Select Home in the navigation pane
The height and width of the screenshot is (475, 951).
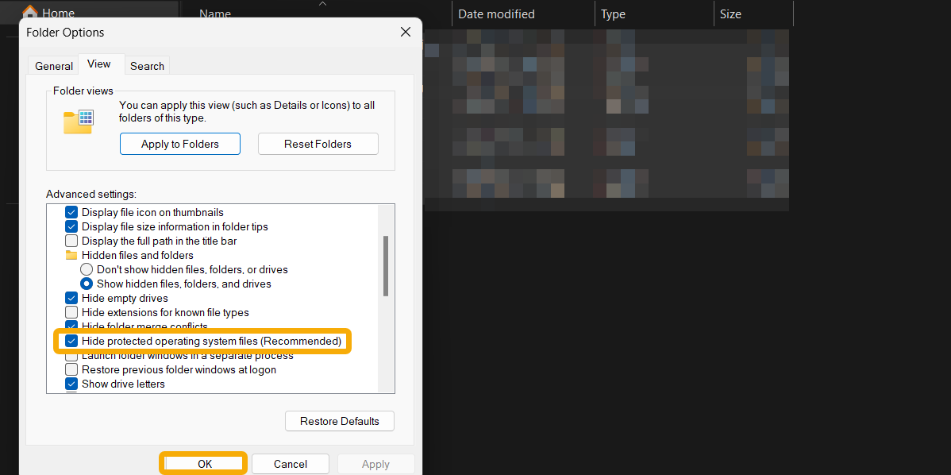(x=57, y=13)
